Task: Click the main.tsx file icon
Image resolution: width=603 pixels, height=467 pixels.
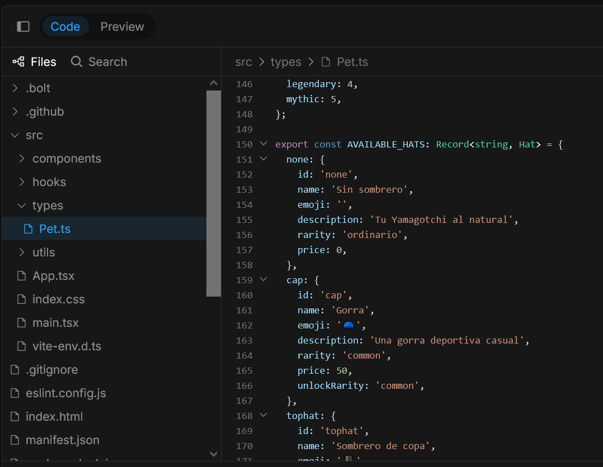Action: click(x=22, y=323)
